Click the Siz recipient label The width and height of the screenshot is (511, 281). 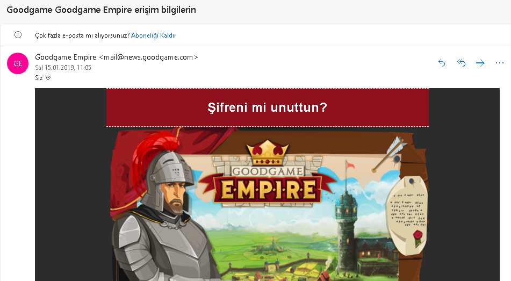pyautogui.click(x=39, y=78)
